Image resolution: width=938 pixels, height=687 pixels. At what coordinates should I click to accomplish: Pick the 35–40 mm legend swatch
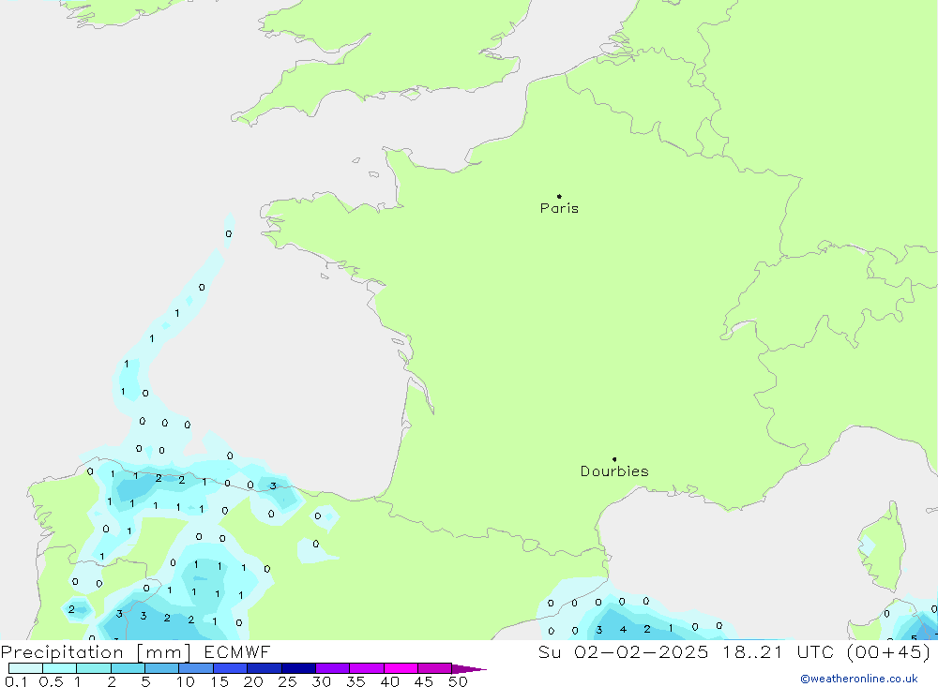[367, 668]
